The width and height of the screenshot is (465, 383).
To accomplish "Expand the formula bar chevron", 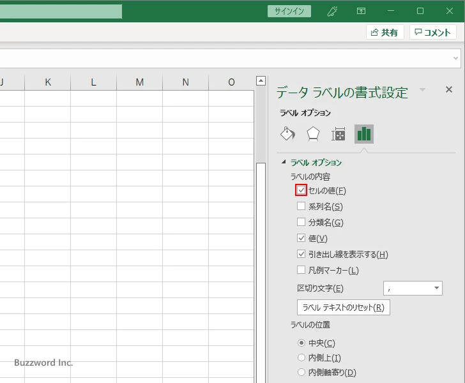I will (x=455, y=58).
